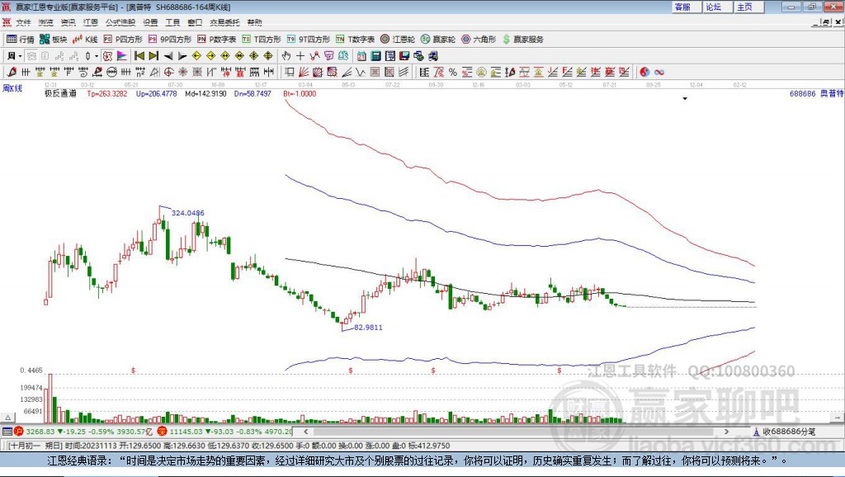
Task: Expand the candlestick style dropdown arrow
Action: tap(97, 56)
